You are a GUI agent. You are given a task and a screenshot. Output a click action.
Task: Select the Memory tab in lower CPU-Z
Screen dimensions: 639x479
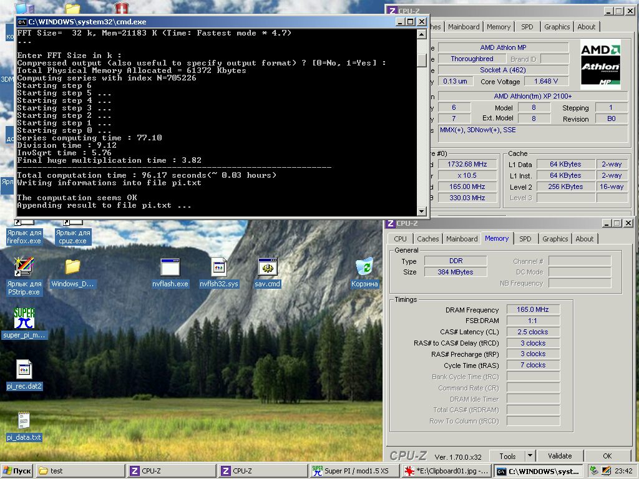click(x=497, y=238)
